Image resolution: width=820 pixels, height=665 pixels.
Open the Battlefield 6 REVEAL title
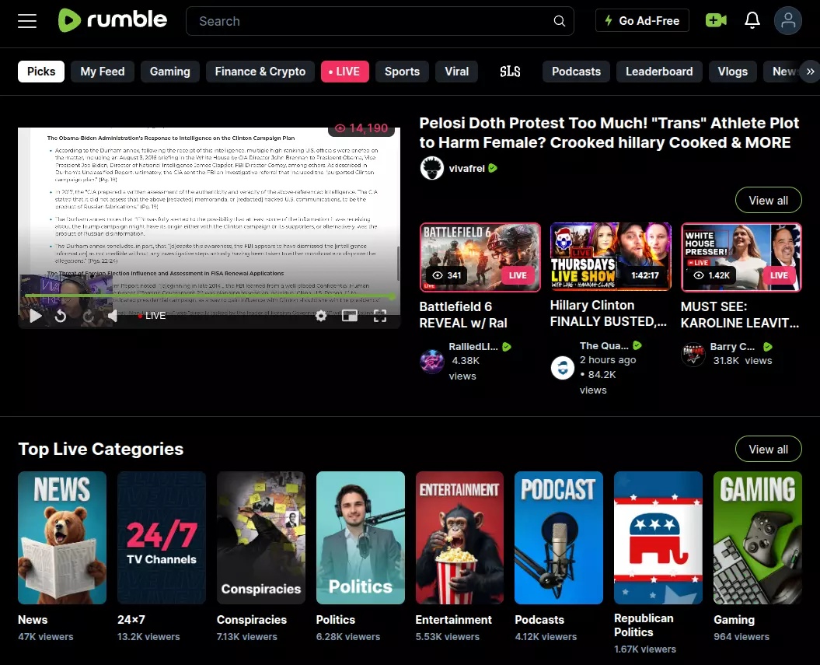463,315
